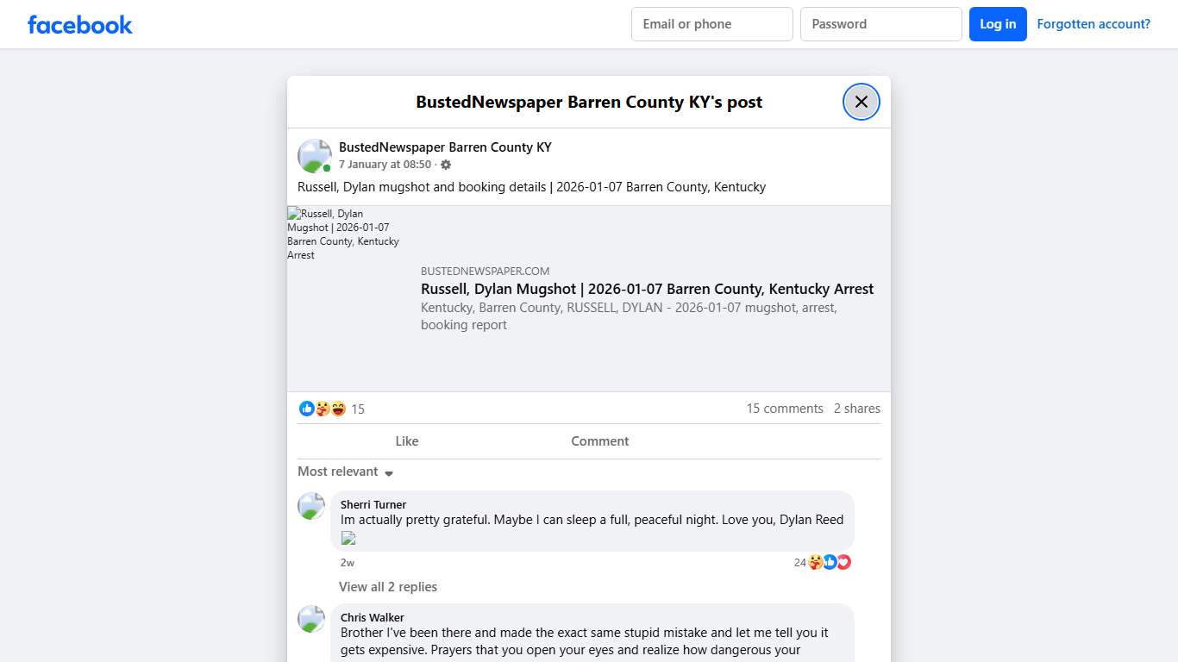1178x662 pixels.
Task: Click the broken image in Sherri's comment
Action: click(348, 539)
